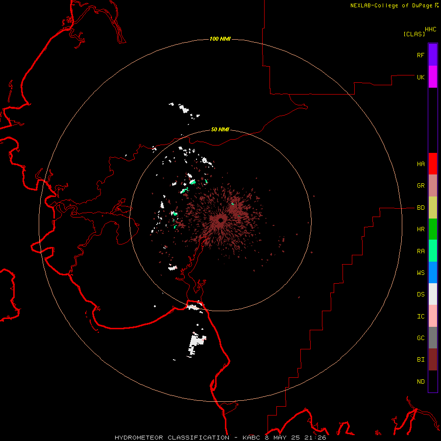Click the 21:26 timestamp
Viewport: 441px width, 441px height.
[315, 438]
